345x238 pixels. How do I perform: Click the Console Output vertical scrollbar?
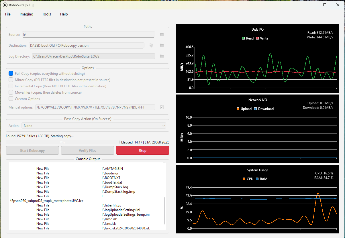(x=164, y=211)
